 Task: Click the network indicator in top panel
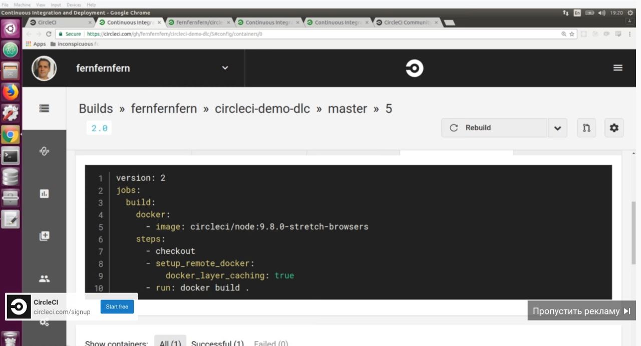click(566, 13)
